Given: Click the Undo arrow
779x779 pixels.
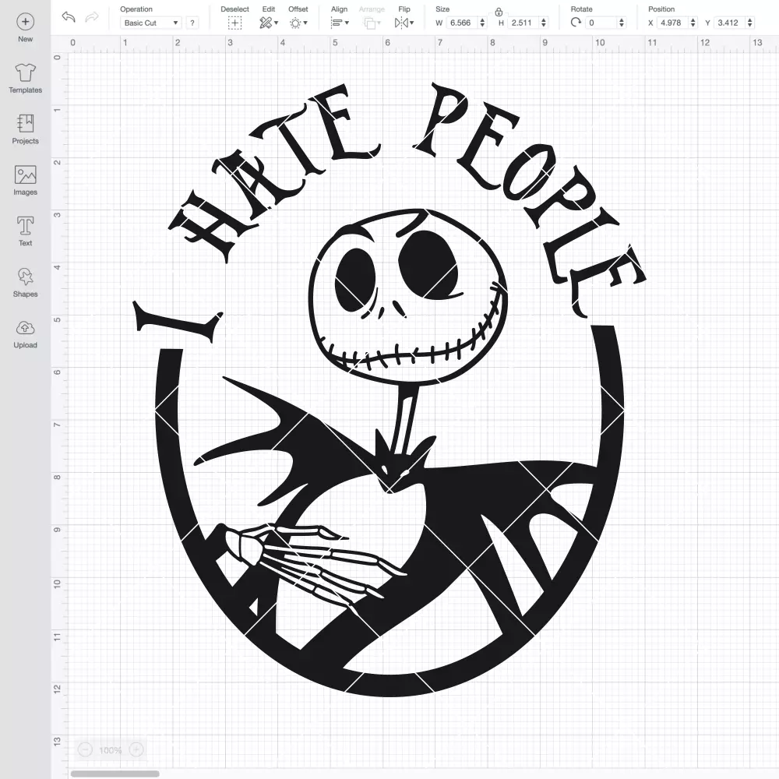Looking at the screenshot, I should (x=69, y=17).
